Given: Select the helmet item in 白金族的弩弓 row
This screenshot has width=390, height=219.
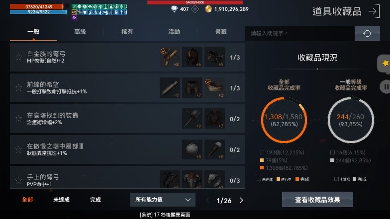Looking at the screenshot, I should point(192,57).
